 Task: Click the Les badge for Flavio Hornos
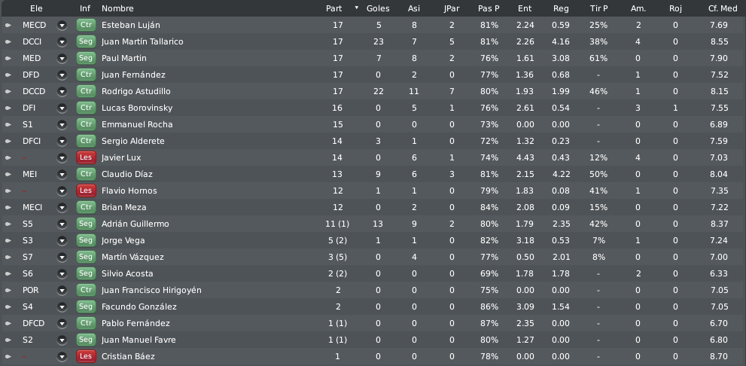[86, 191]
